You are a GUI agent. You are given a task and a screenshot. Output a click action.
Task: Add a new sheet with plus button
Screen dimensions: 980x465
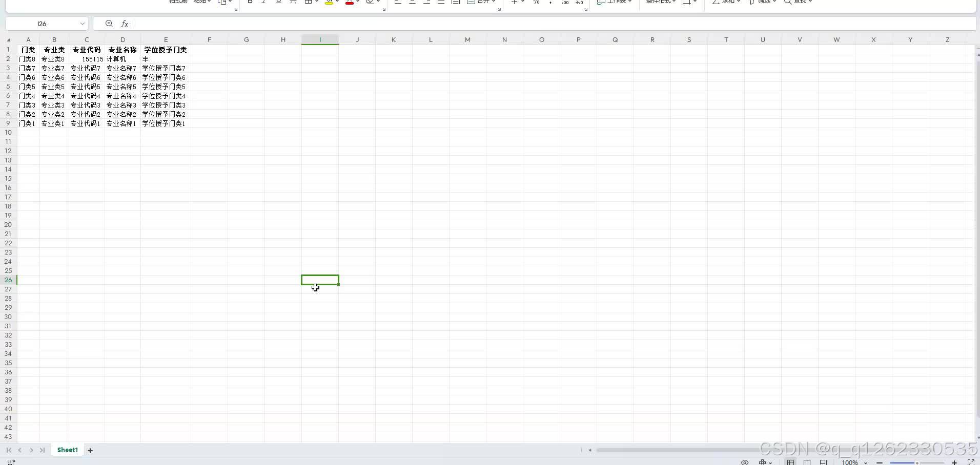pos(90,451)
